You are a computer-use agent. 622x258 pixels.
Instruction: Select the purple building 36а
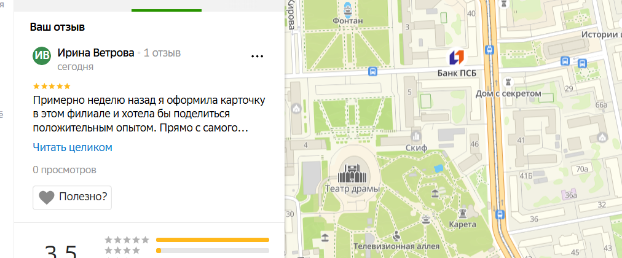[570, 195]
